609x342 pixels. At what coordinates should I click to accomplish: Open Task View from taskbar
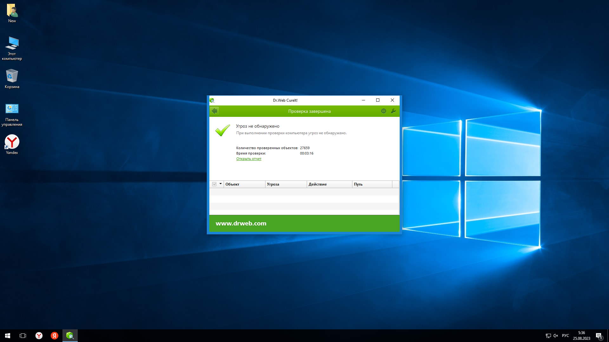[x=23, y=336]
